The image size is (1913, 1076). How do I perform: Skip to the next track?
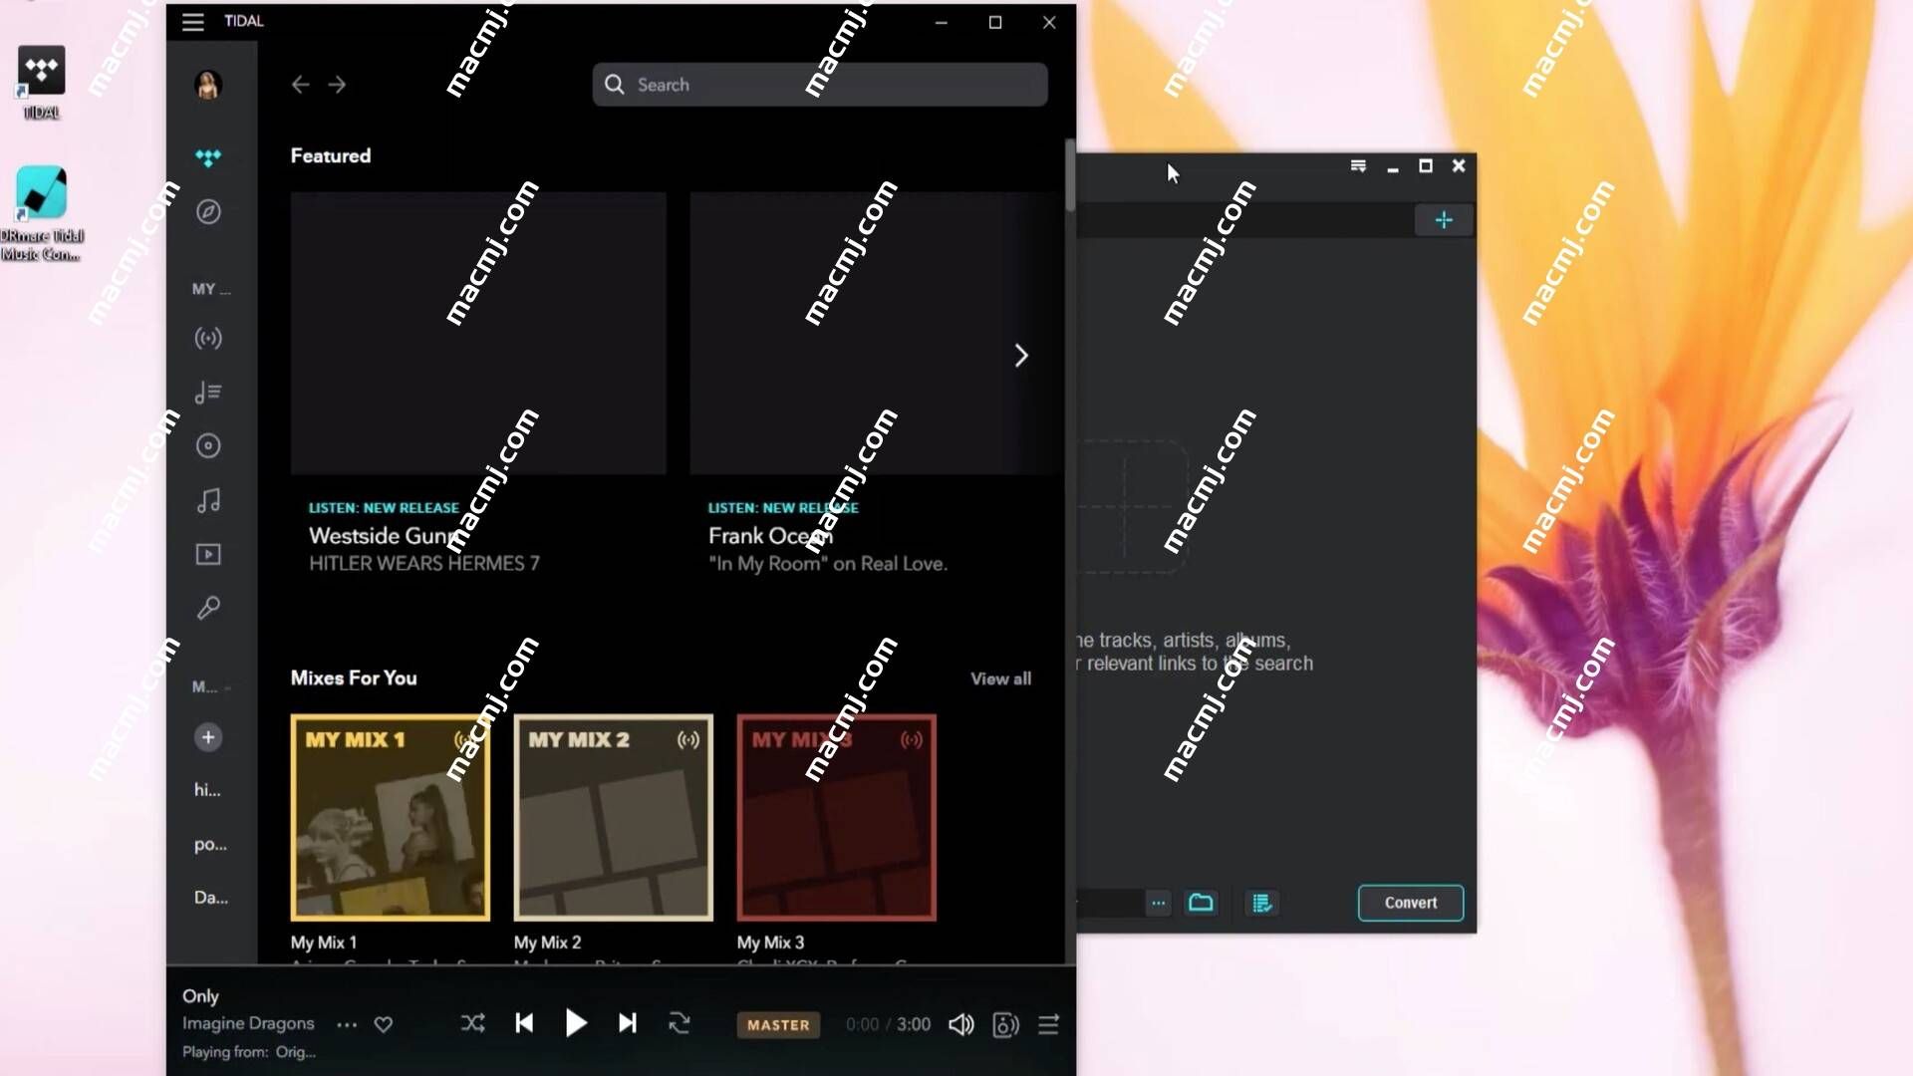628,1023
